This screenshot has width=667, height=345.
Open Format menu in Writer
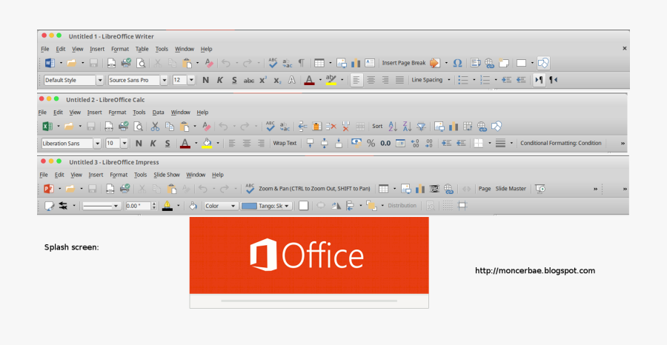[120, 49]
